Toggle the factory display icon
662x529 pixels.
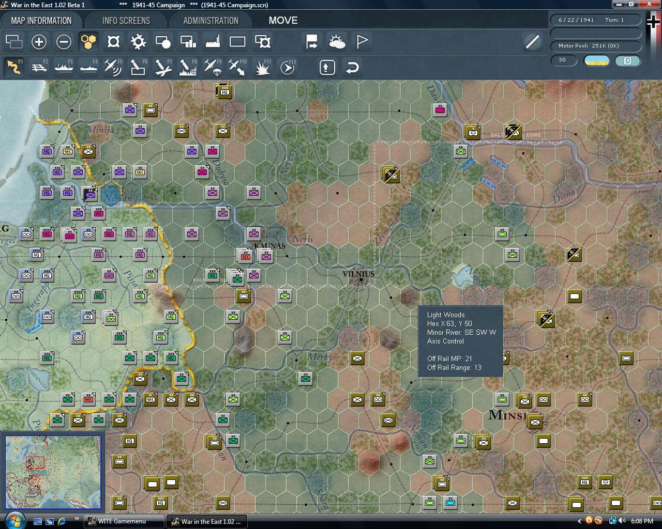click(213, 41)
